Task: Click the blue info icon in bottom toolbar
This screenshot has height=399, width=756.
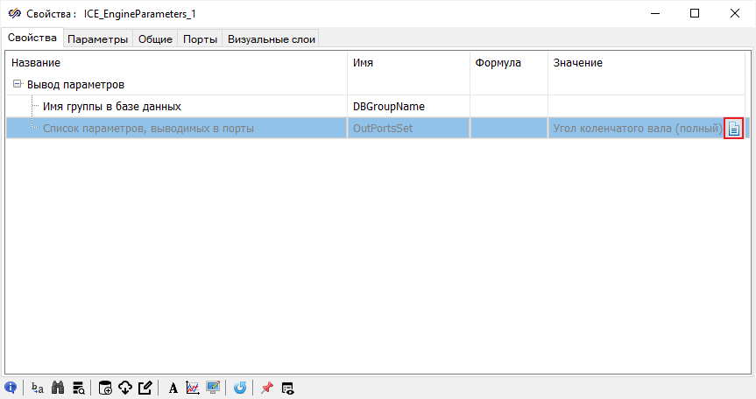Action: [x=11, y=388]
